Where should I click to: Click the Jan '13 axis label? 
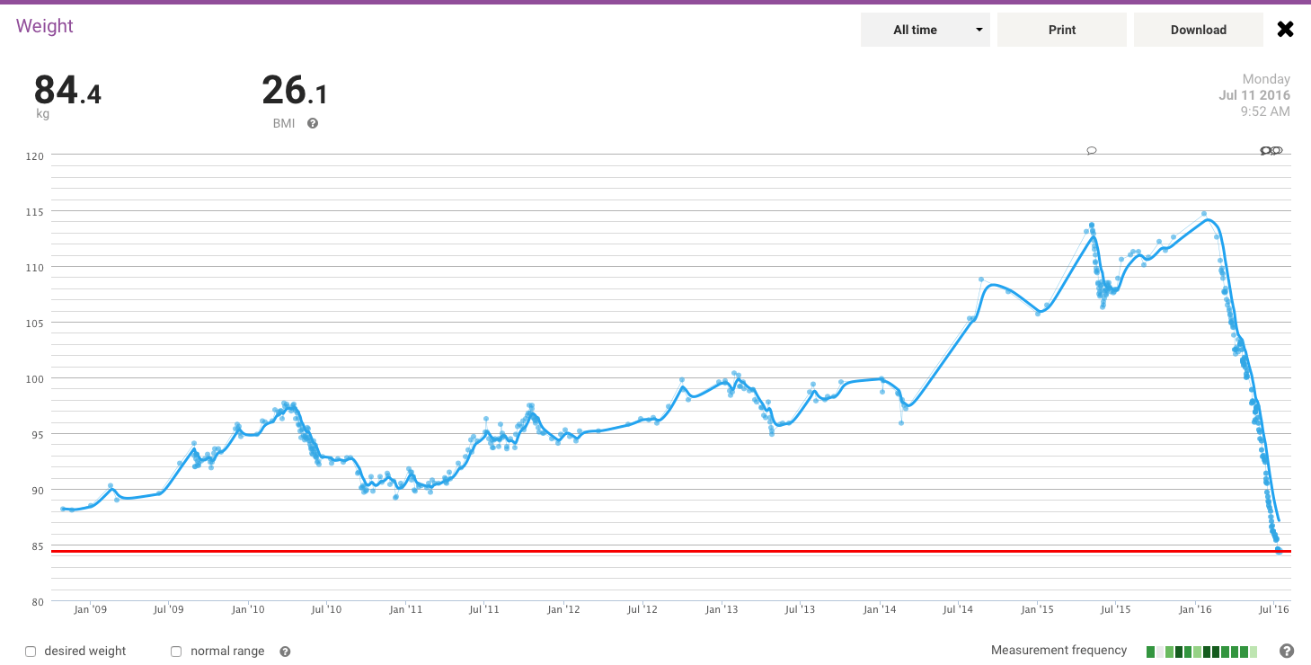click(x=722, y=610)
